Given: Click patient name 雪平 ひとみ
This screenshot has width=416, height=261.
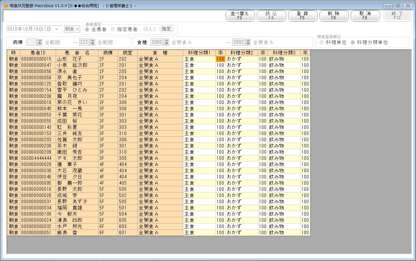Looking at the screenshot, I should [x=77, y=90].
